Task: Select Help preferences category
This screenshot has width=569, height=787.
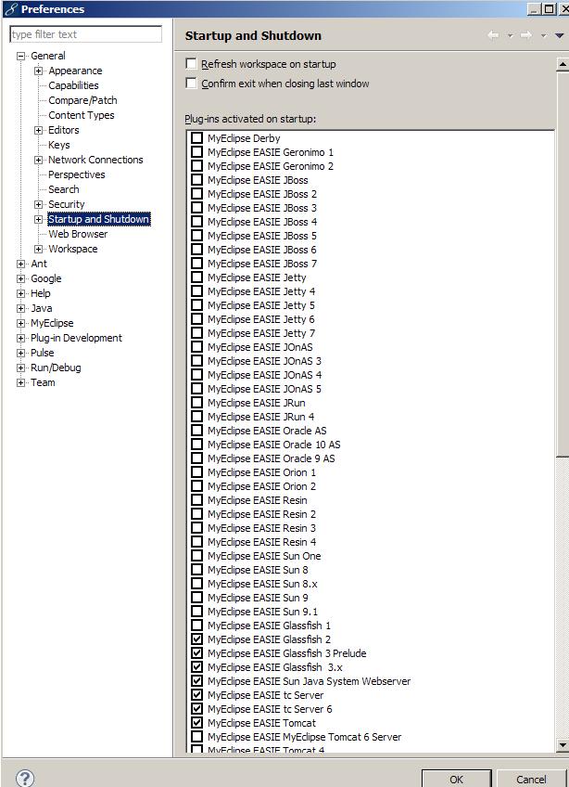Action: [x=41, y=293]
